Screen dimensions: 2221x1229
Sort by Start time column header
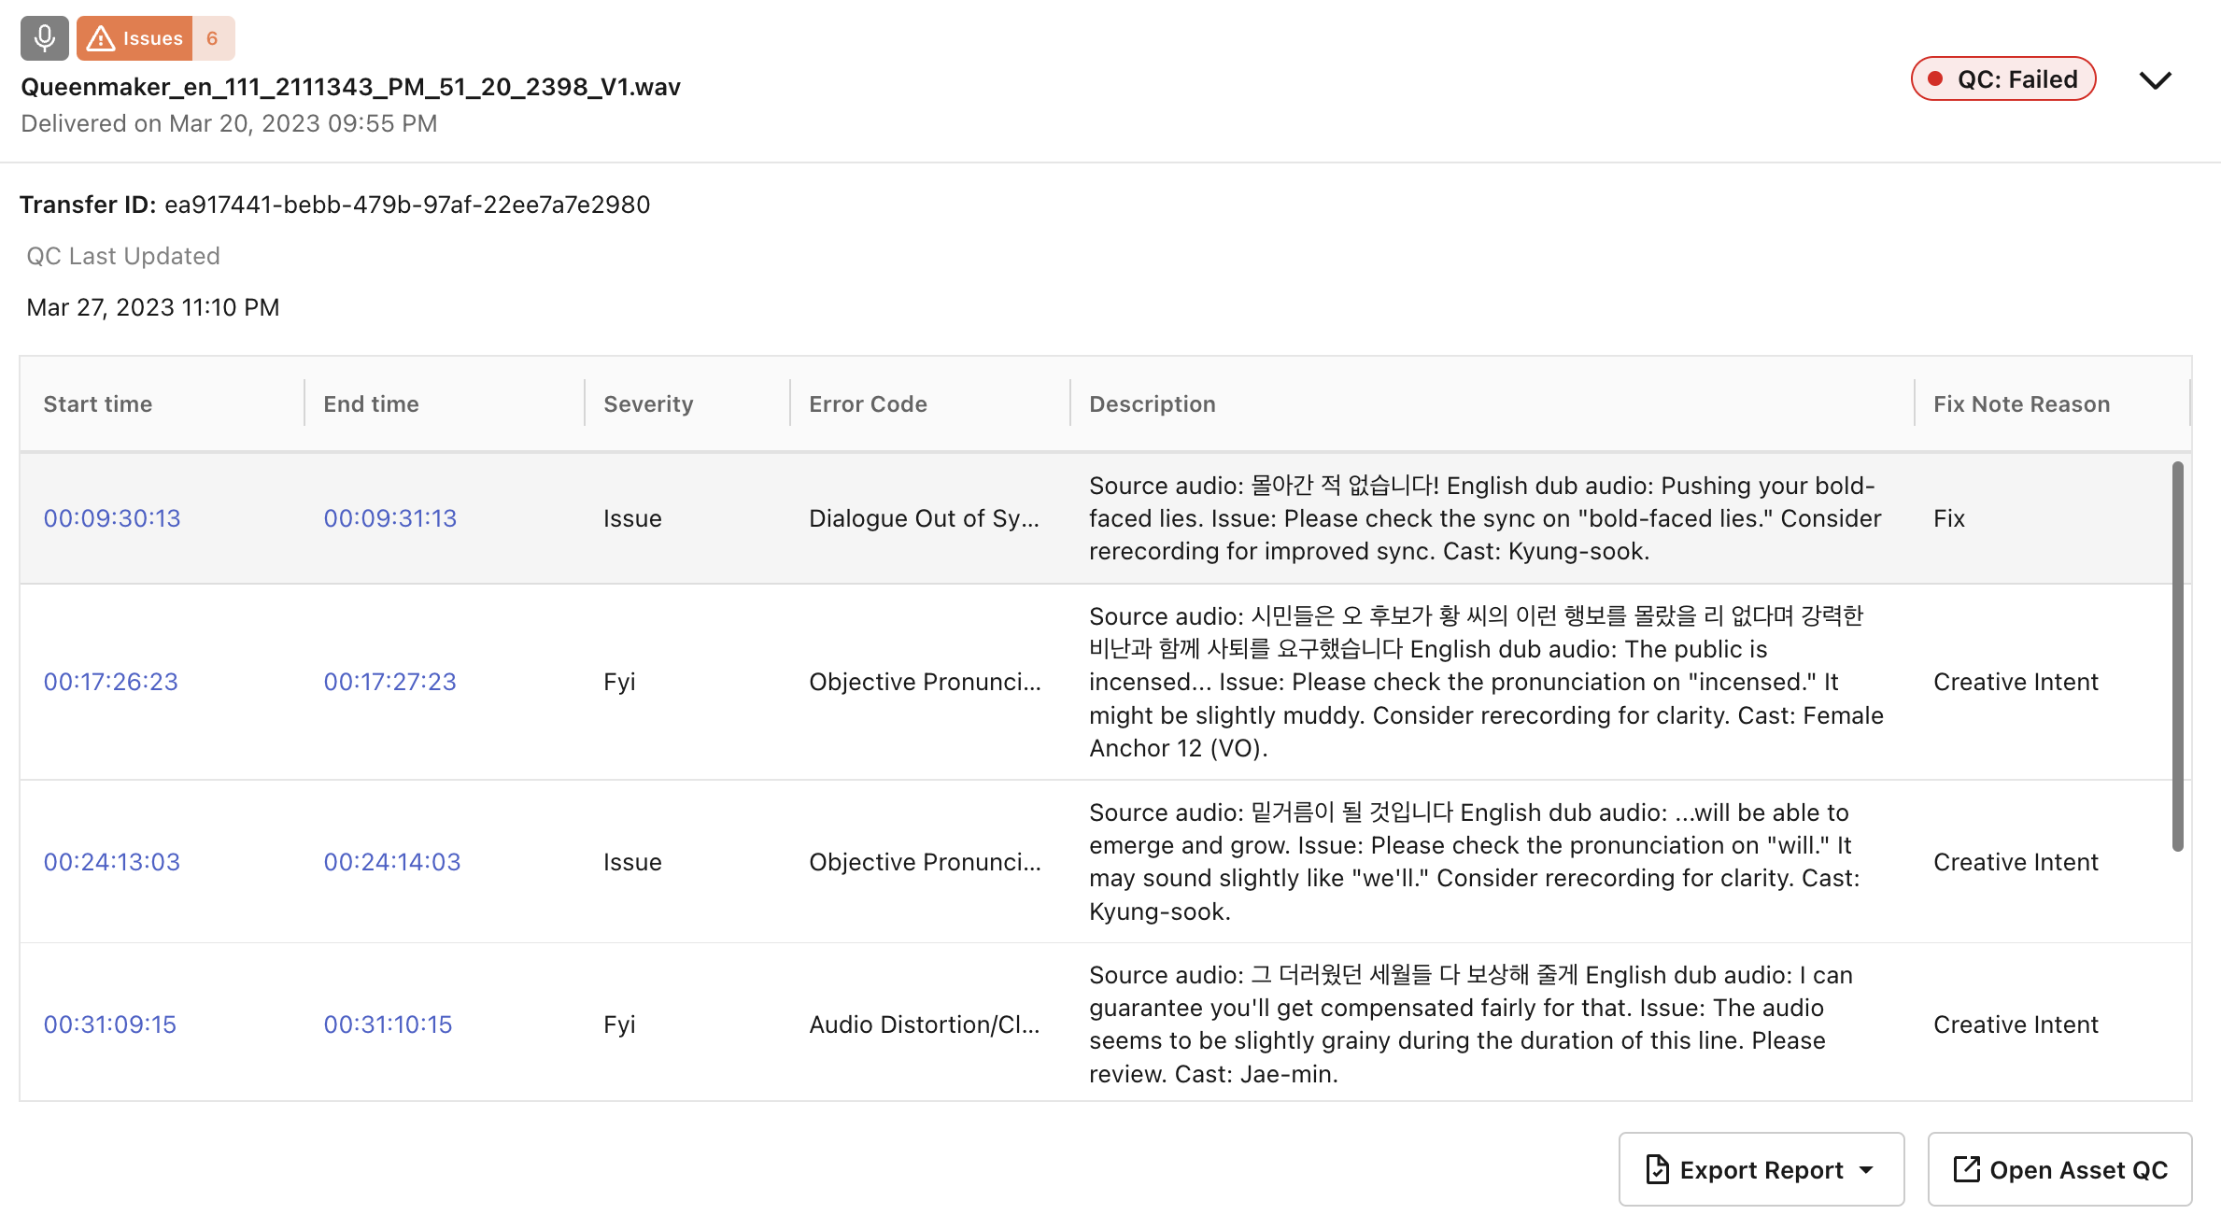pos(98,404)
